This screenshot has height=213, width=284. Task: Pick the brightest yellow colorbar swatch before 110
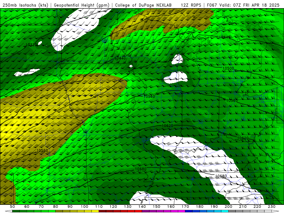pos(95,211)
